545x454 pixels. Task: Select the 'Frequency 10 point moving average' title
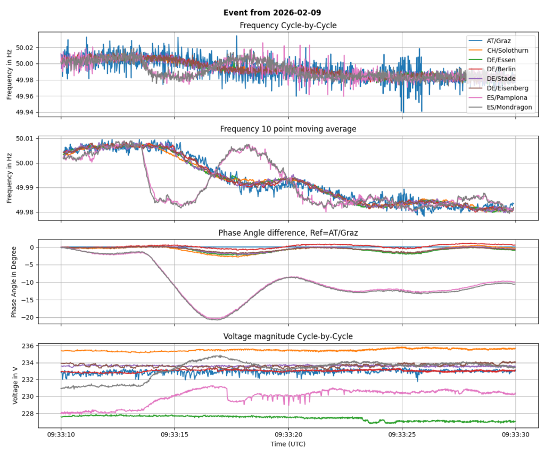pyautogui.click(x=288, y=129)
